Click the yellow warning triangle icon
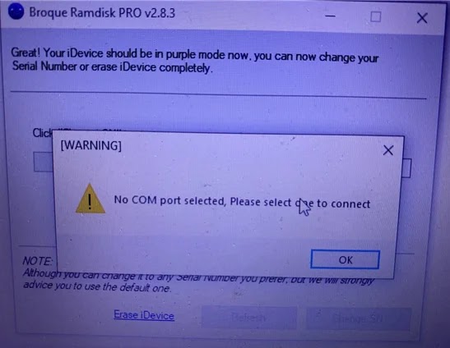This screenshot has height=348, width=450. coord(90,199)
